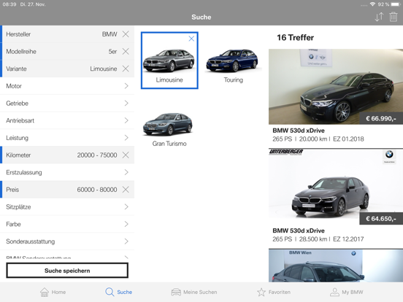This screenshot has width=403, height=302.
Task: Go to the Home tab
Action: (53, 292)
